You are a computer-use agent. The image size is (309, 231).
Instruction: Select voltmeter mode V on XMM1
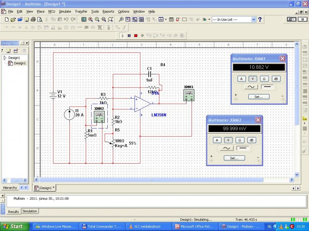click(x=253, y=79)
